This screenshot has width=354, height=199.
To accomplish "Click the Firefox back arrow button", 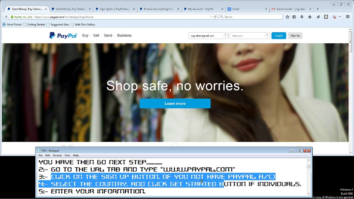I will click(x=6, y=17).
